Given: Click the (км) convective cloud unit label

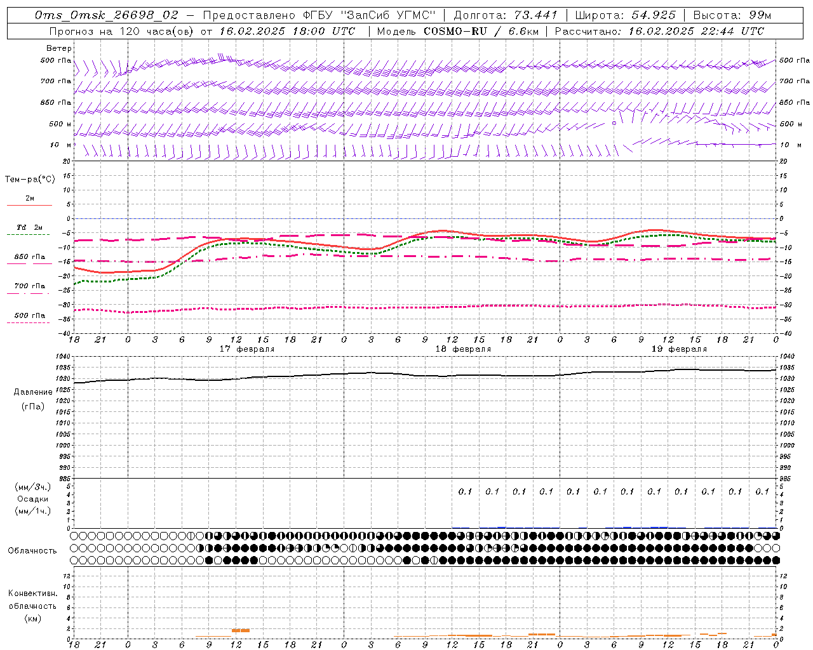Looking at the screenshot, I should (x=32, y=618).
